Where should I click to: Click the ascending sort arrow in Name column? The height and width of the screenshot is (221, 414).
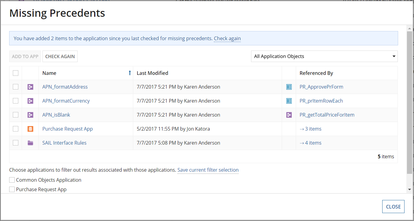[130, 73]
